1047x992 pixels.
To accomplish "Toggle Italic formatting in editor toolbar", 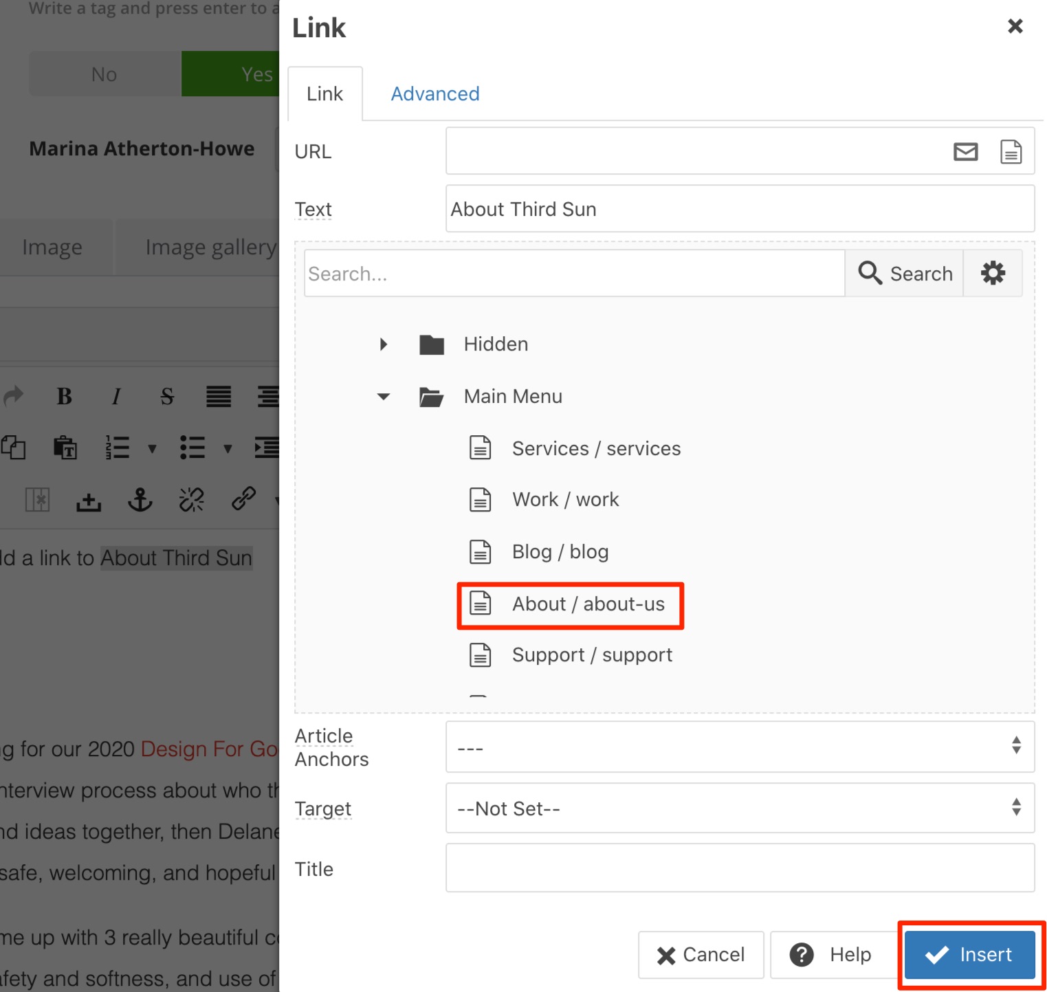I will tap(116, 397).
